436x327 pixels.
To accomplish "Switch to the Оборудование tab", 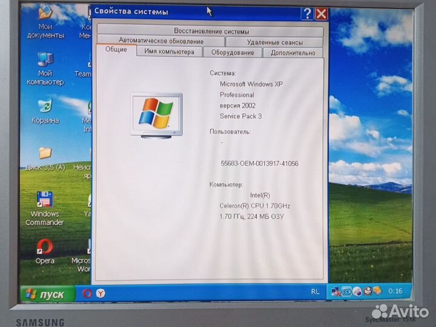I will point(233,53).
